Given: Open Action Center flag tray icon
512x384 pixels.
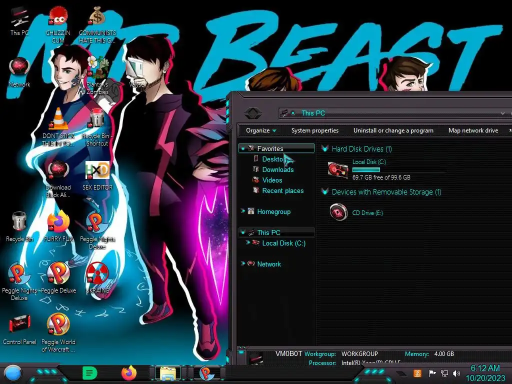Looking at the screenshot, I should point(432,373).
